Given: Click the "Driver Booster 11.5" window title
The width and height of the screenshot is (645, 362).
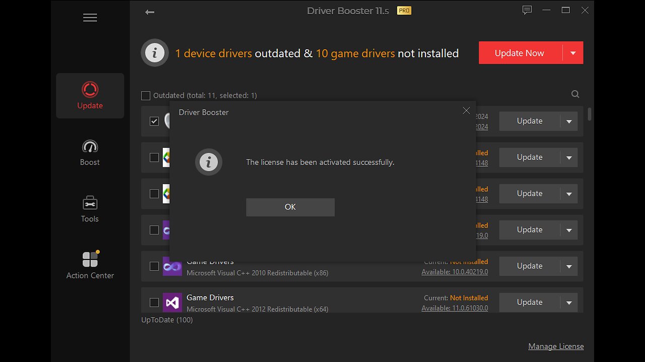Looking at the screenshot, I should pyautogui.click(x=348, y=11).
